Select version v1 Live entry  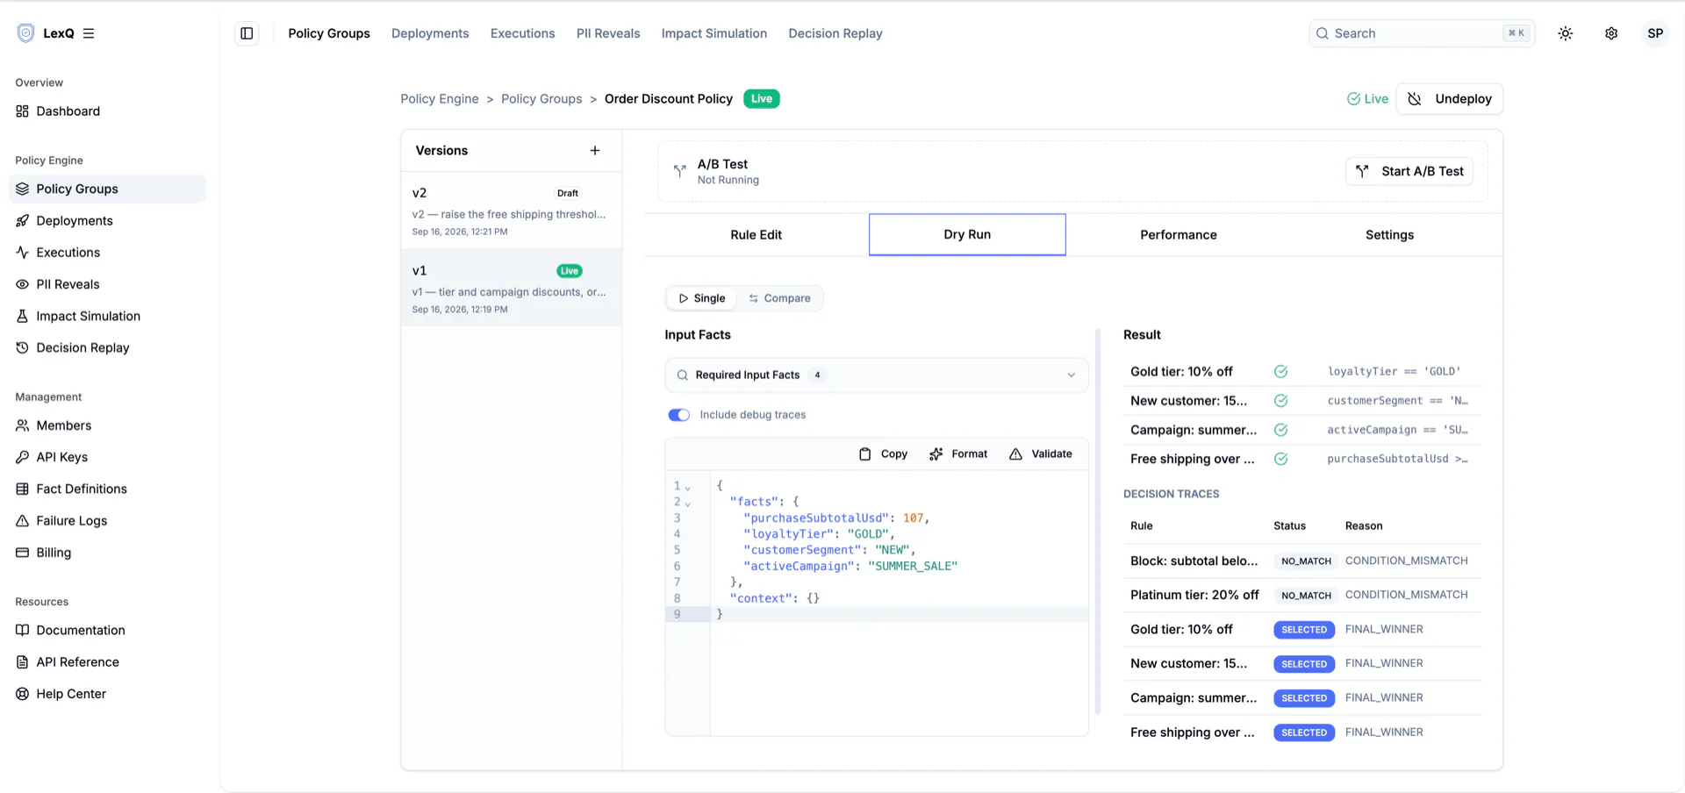coord(512,288)
